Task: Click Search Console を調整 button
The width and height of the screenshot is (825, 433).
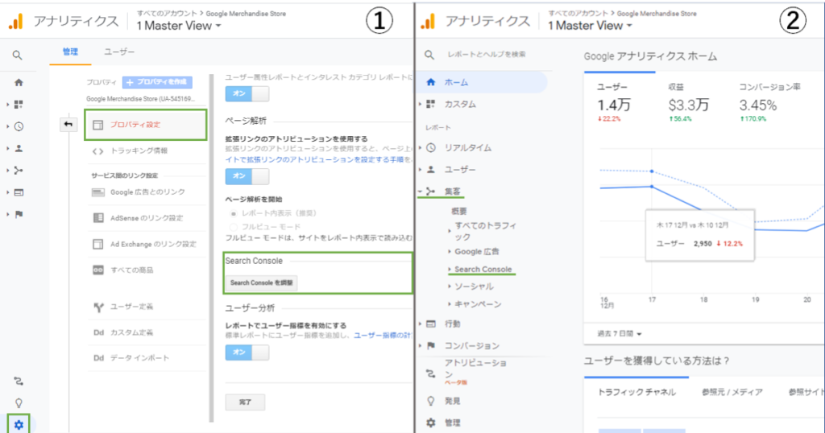Action: tap(262, 282)
